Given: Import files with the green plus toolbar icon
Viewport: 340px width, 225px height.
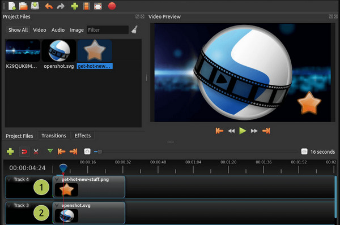Looking at the screenshot, I should [x=75, y=6].
